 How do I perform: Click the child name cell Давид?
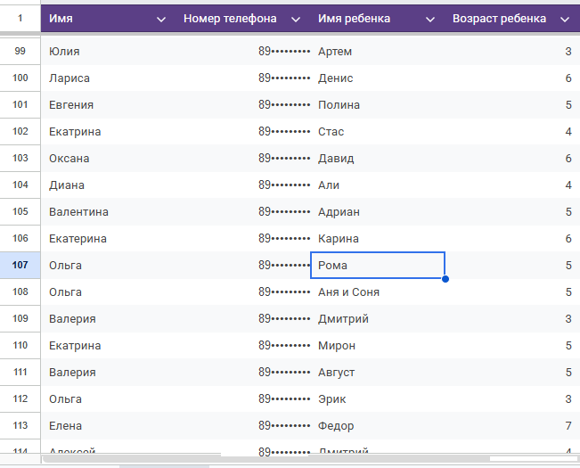[378, 159]
